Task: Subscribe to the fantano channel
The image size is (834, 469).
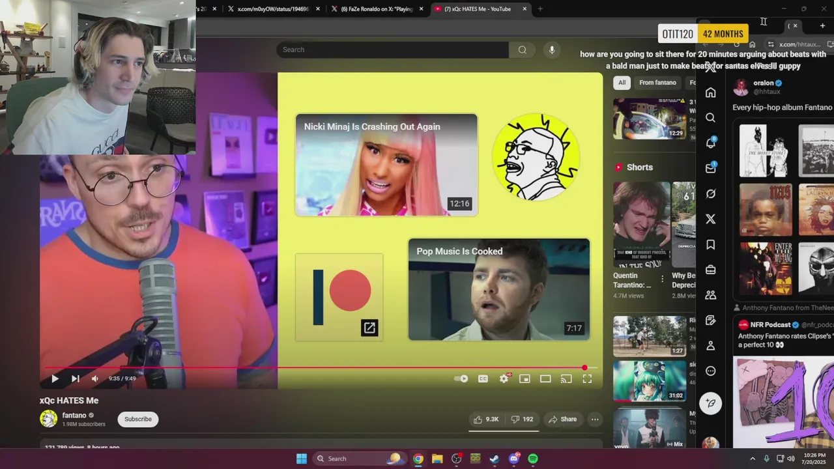Action: [138, 419]
